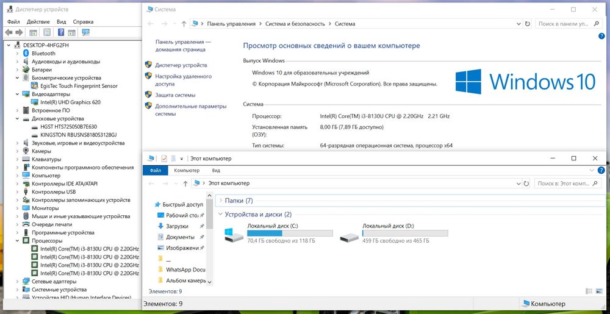Collapse the Устройства и диски (2) group

coord(221,214)
